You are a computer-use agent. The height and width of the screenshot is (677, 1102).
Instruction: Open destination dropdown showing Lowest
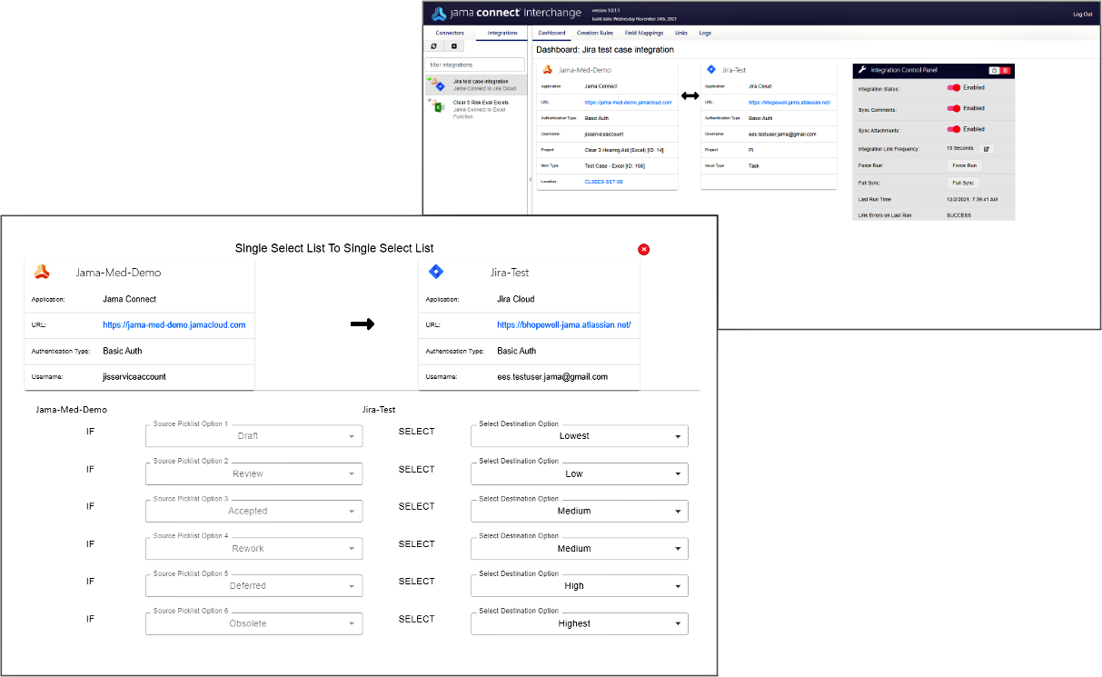(579, 436)
